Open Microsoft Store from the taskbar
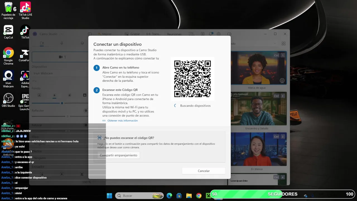The width and height of the screenshot is (357, 201). [x=179, y=196]
